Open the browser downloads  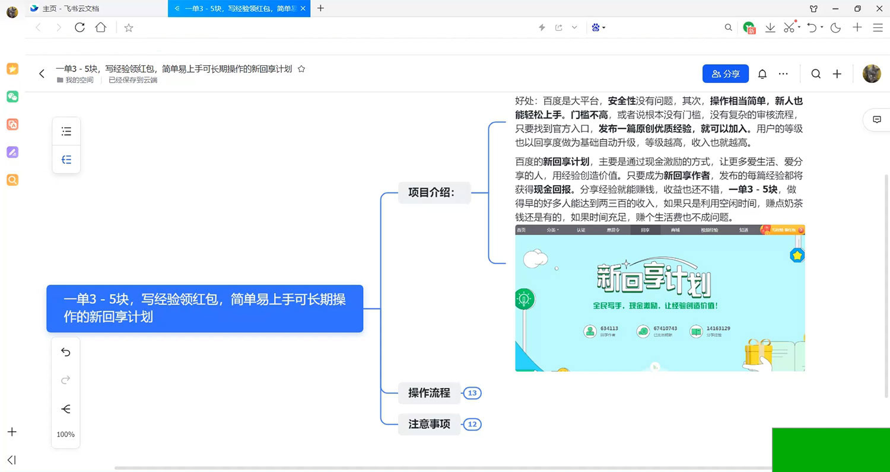click(x=770, y=27)
